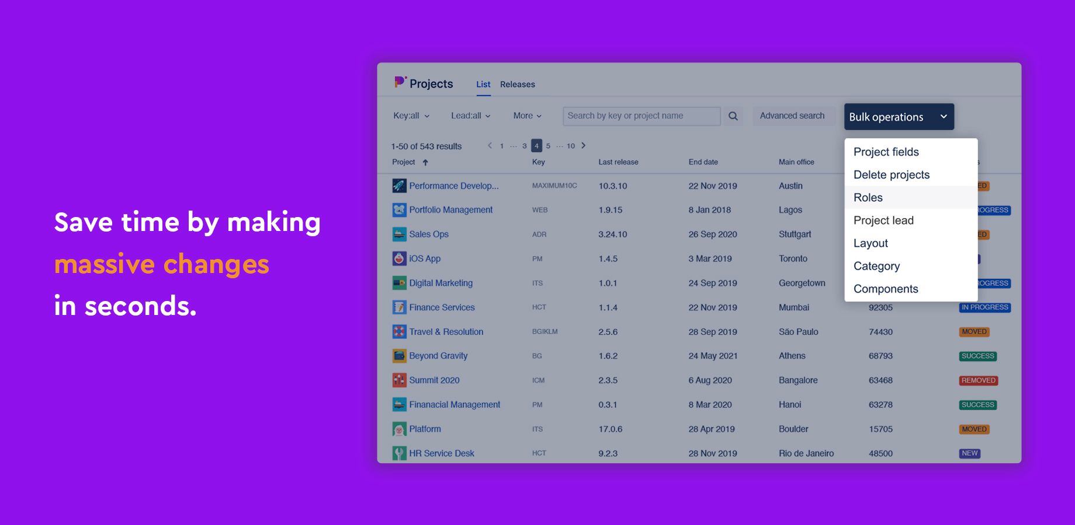Click Summit 2020 project avatar icon

(399, 380)
